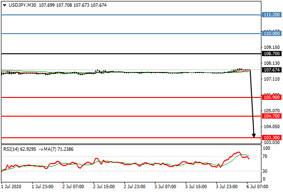The height and width of the screenshot is (192, 283).
Task: Select the black horizontal line at 108.700
Action: click(131, 54)
